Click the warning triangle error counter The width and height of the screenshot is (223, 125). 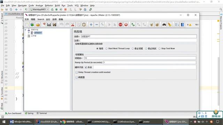[x=190, y=25]
